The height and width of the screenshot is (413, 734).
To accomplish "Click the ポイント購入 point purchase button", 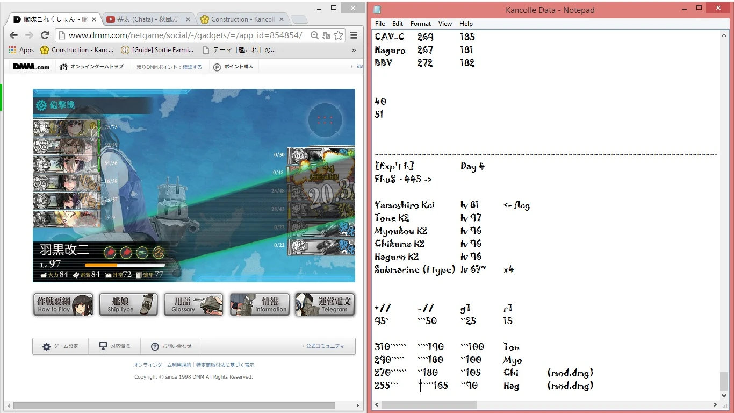I will (233, 67).
